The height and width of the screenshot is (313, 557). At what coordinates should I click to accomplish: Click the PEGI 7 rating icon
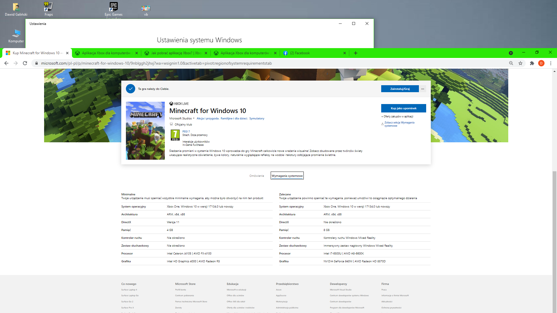point(175,135)
